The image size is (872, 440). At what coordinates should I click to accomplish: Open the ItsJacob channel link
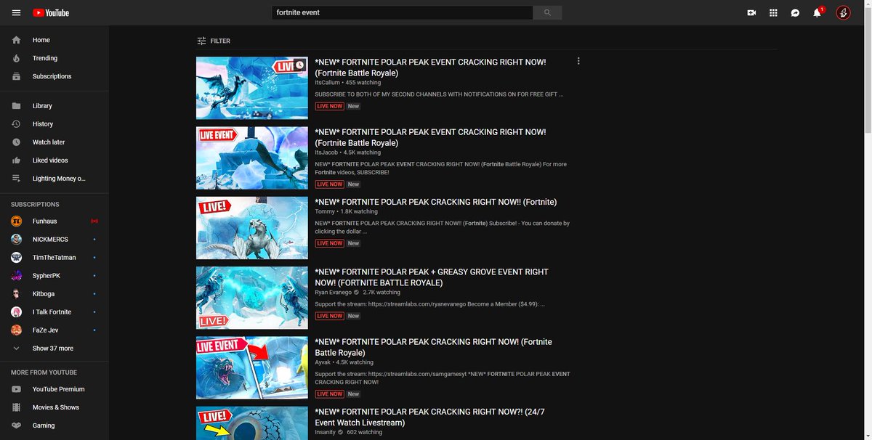coord(326,152)
